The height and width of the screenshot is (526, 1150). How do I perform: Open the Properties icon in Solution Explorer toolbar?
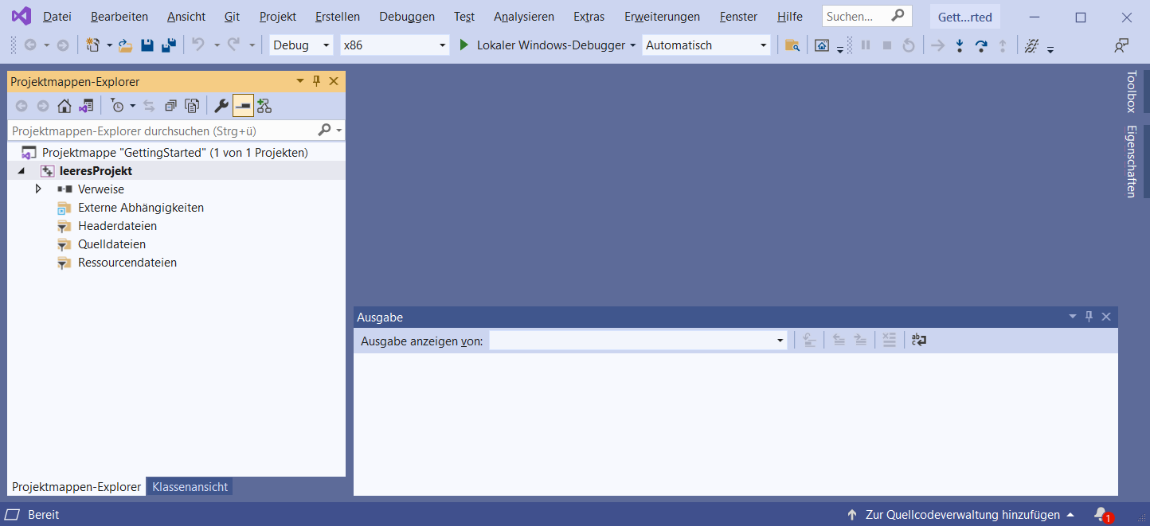click(221, 105)
